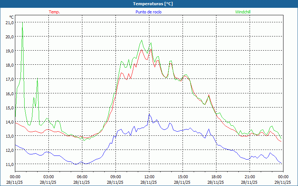
Task: Select the green Windchill legend label
Action: point(243,12)
